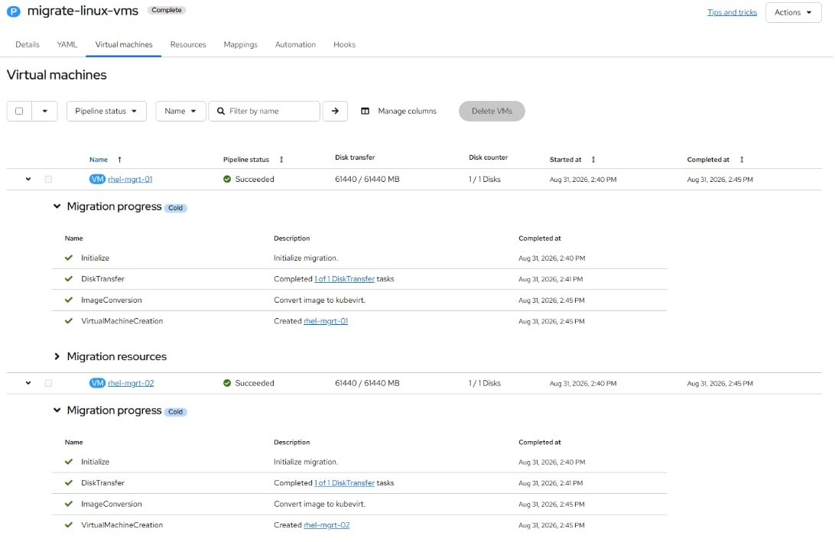Click the Delete VMs button

pos(492,112)
